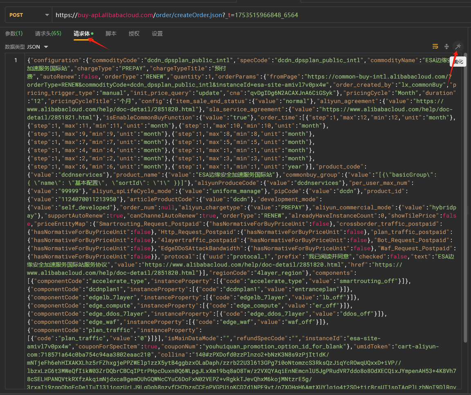Click the "112407001121395​0" product_id value
Viewport: 471px width, 395px height.
(x=90, y=199)
